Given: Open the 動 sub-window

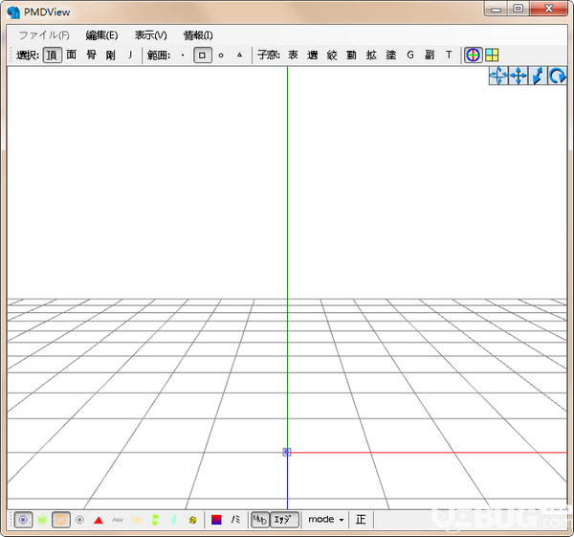Looking at the screenshot, I should pos(351,56).
